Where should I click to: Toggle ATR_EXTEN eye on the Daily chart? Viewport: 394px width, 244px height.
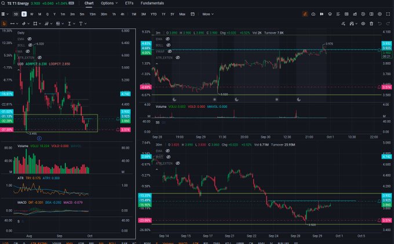pos(39,57)
